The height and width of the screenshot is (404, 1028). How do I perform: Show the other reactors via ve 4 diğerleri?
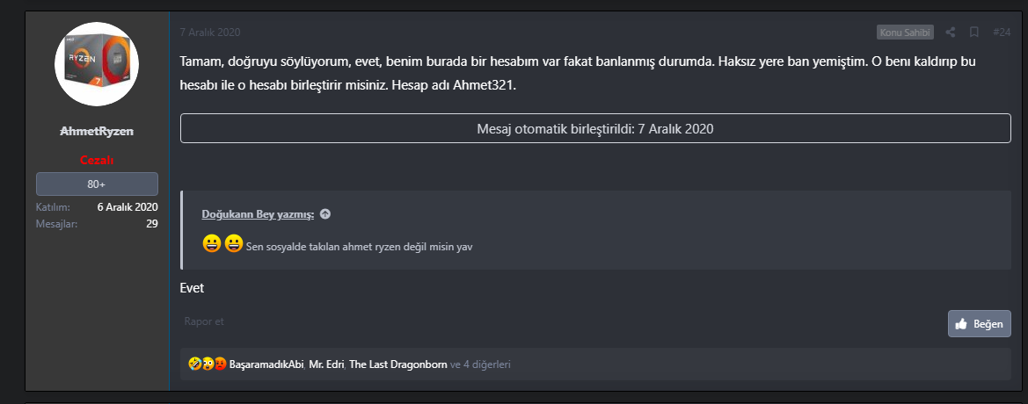(x=480, y=364)
